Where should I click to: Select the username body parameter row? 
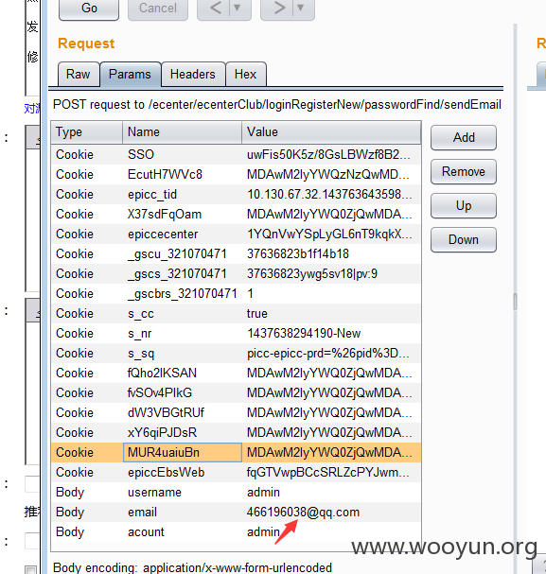(236, 493)
